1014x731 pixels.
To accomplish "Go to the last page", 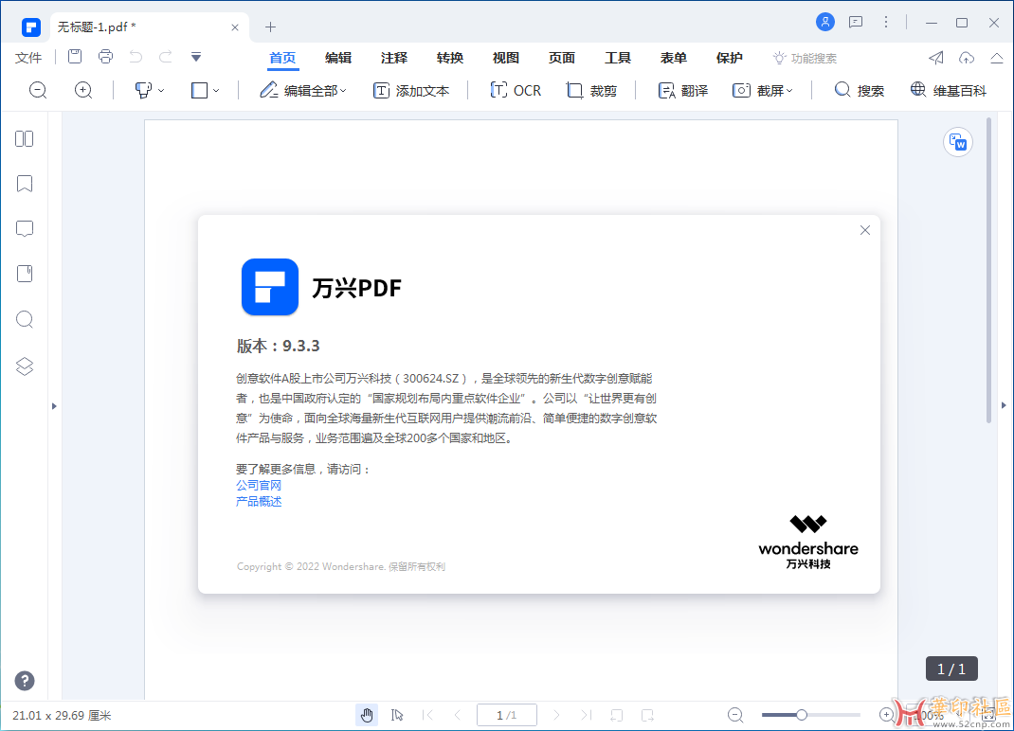I will point(586,715).
